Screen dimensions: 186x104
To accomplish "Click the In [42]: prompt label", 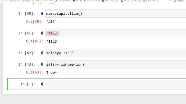I will [27, 53].
